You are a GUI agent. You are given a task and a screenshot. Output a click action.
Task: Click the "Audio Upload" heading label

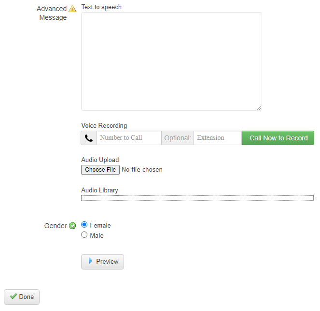pos(100,160)
